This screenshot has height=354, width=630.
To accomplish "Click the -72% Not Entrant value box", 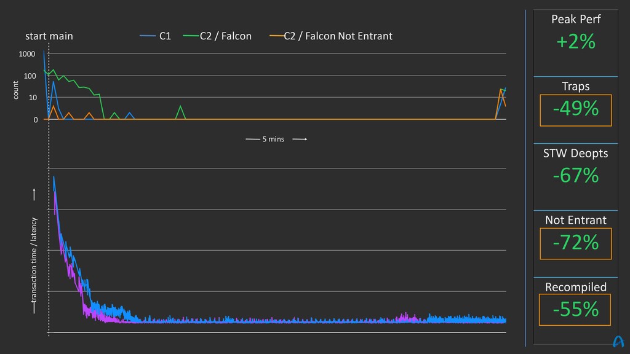I will click(576, 243).
